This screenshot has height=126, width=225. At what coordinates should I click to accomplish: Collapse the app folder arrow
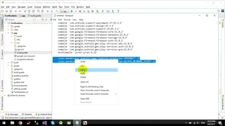pyautogui.click(x=8, y=33)
